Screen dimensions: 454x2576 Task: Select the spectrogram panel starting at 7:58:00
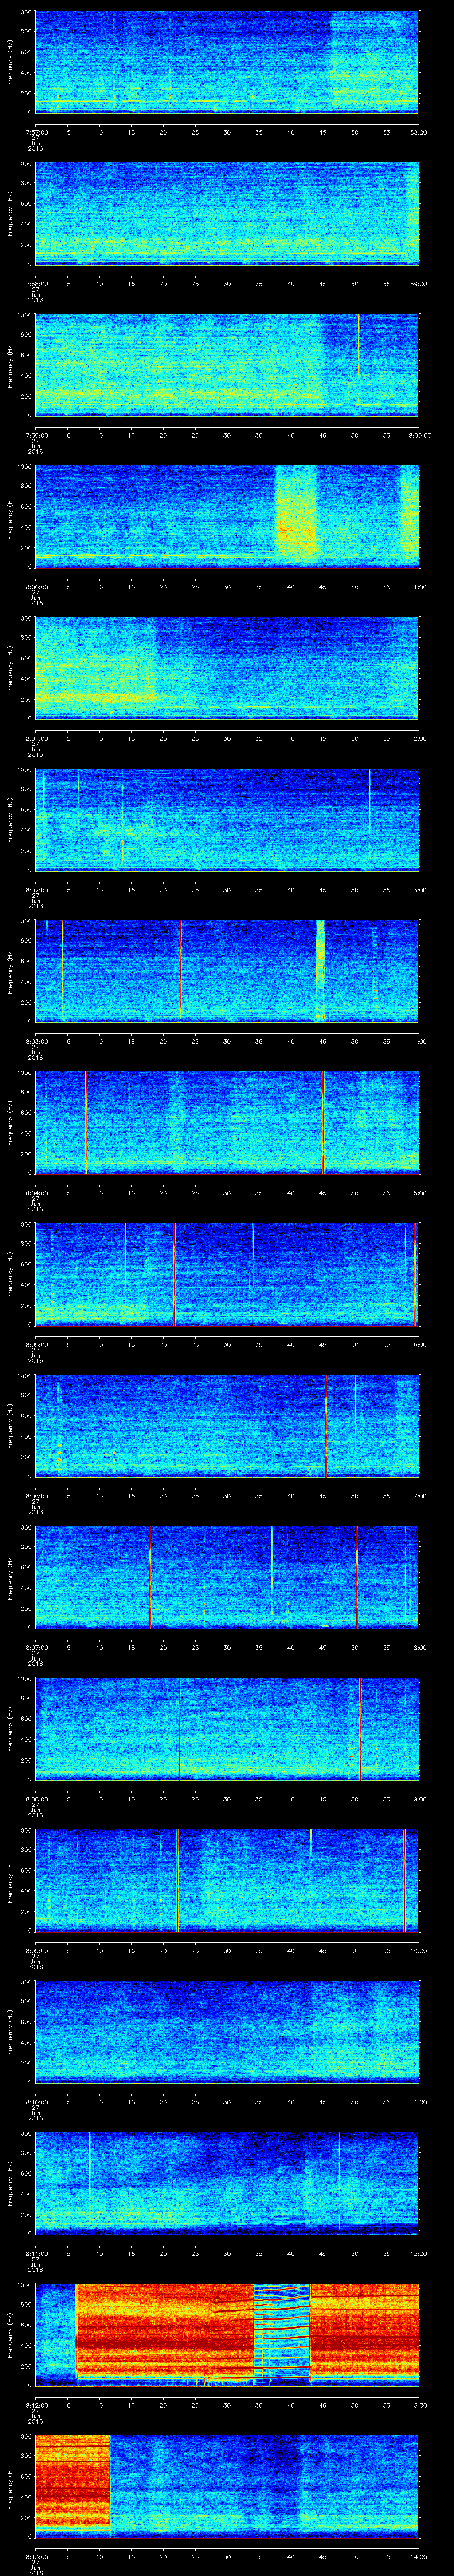pos(227,214)
